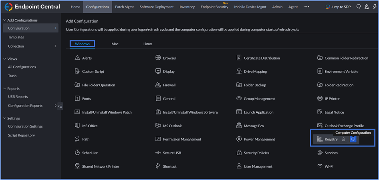
Task: Open Configuration Settings
Action: pos(25,126)
